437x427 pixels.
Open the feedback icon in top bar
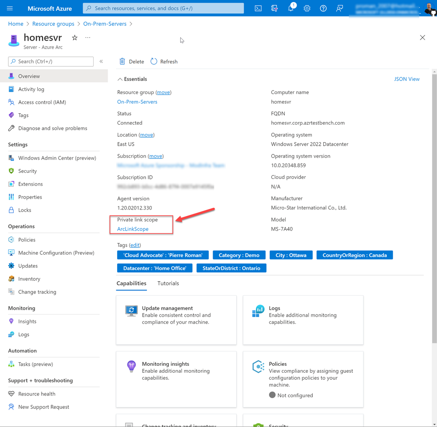[x=339, y=8]
